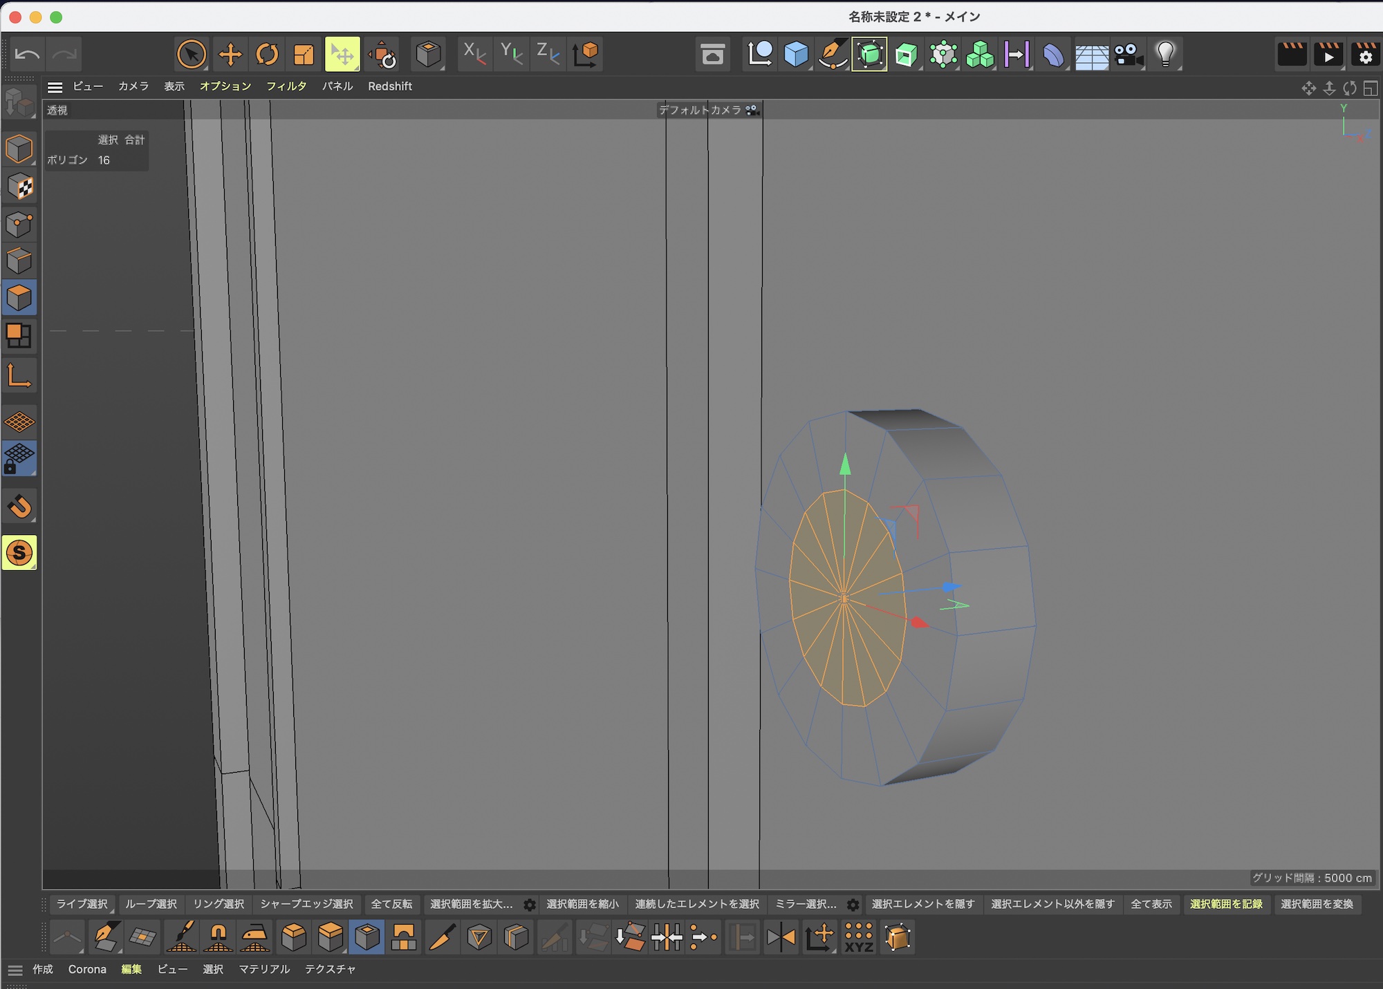Open the マテリアル menu in bottom panel
This screenshot has width=1383, height=989.
pos(264,969)
